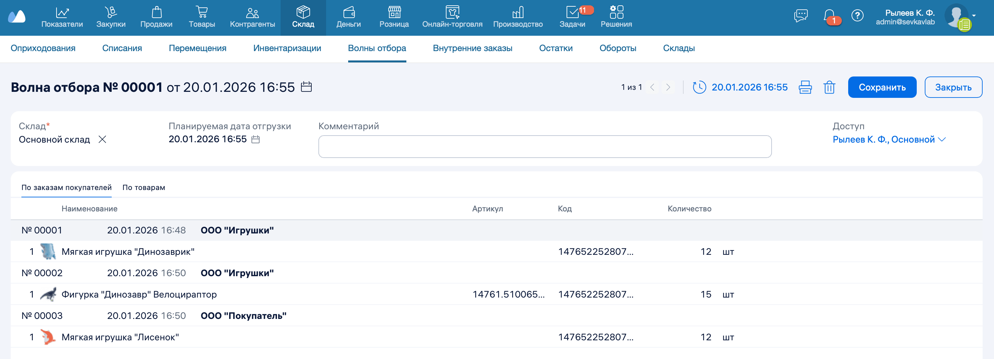This screenshot has height=359, width=994.
Task: Open the notifications bell
Action: click(829, 16)
